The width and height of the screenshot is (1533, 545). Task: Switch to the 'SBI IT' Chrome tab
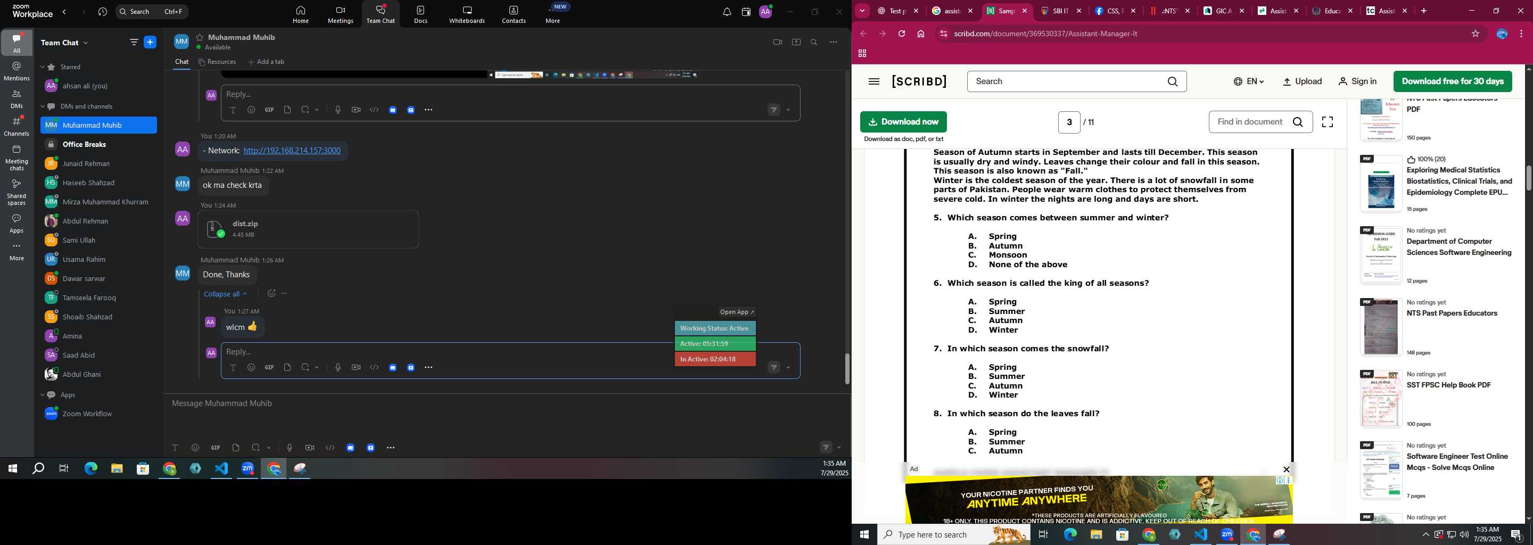1061,11
